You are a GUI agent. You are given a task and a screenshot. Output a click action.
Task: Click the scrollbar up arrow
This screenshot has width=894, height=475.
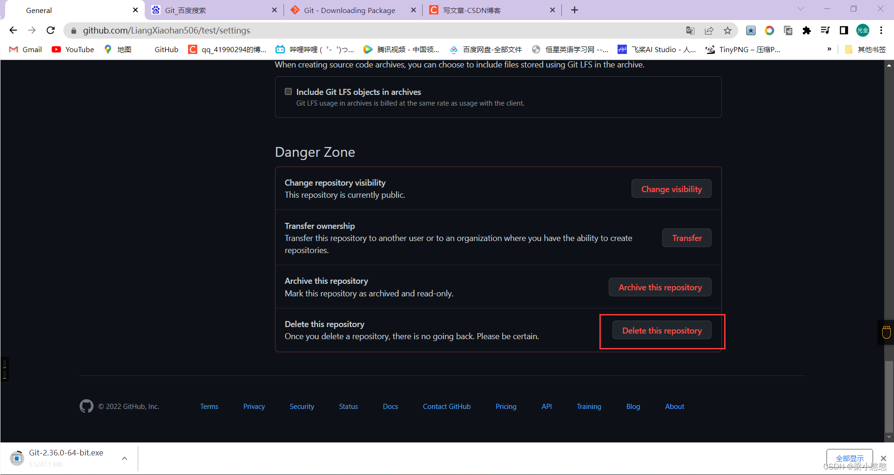click(x=889, y=65)
